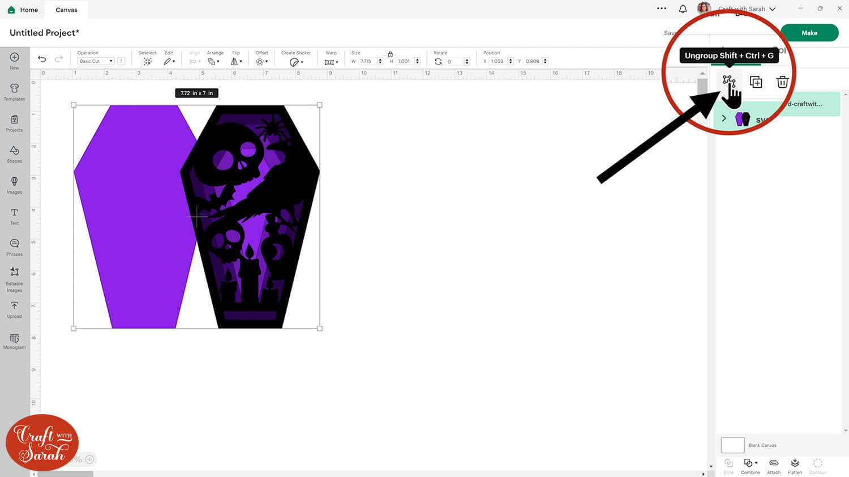Image resolution: width=849 pixels, height=477 pixels.
Task: Click the Operation help question mark
Action: [121, 61]
